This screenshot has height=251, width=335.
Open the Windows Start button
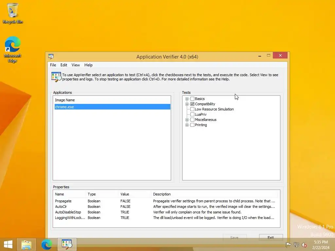[x=8, y=244]
